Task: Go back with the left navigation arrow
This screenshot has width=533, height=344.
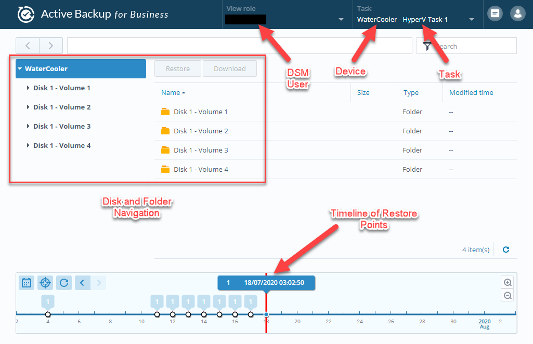Action: tap(28, 46)
